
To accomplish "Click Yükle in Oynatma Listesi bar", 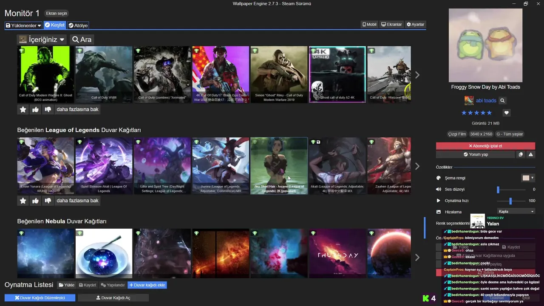I will 66,285.
